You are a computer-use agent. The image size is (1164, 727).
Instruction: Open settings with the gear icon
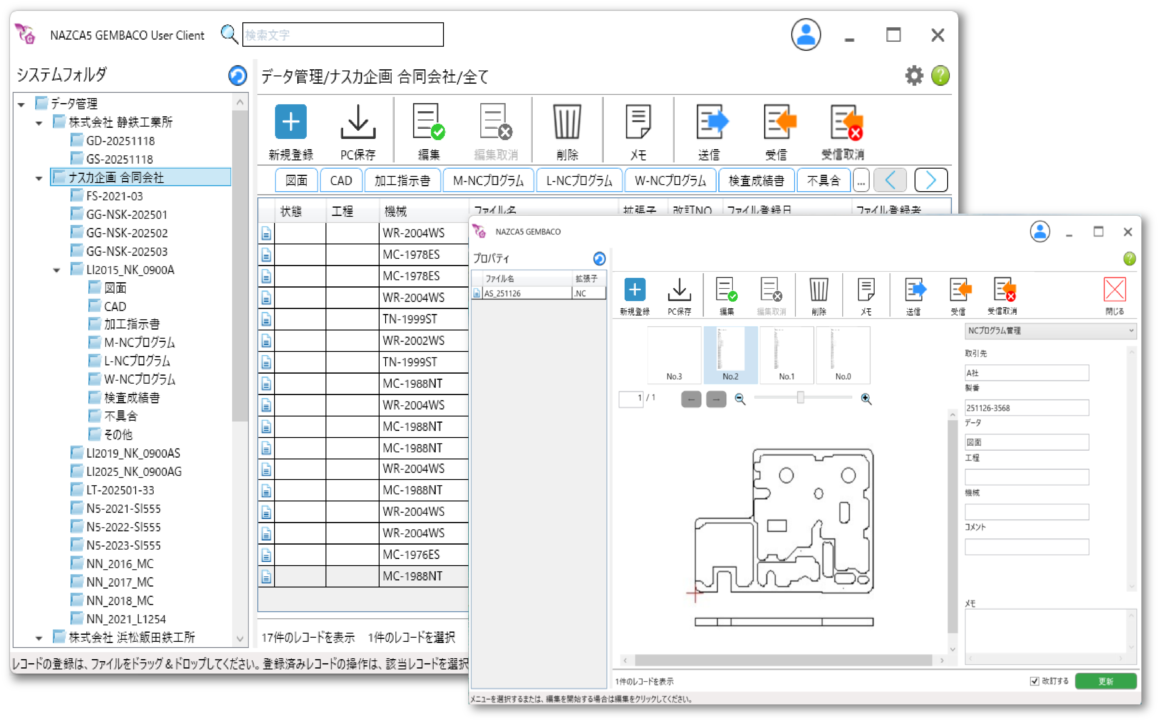click(915, 75)
